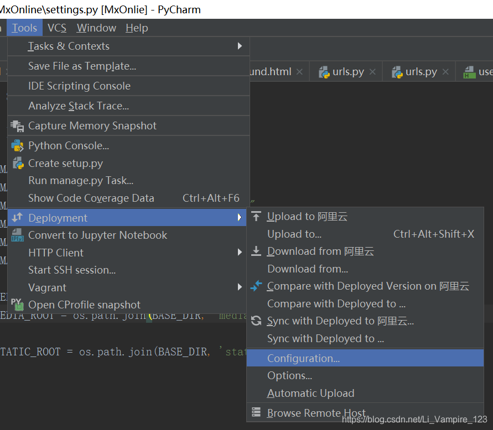Open the Help menu
493x430 pixels.
137,28
